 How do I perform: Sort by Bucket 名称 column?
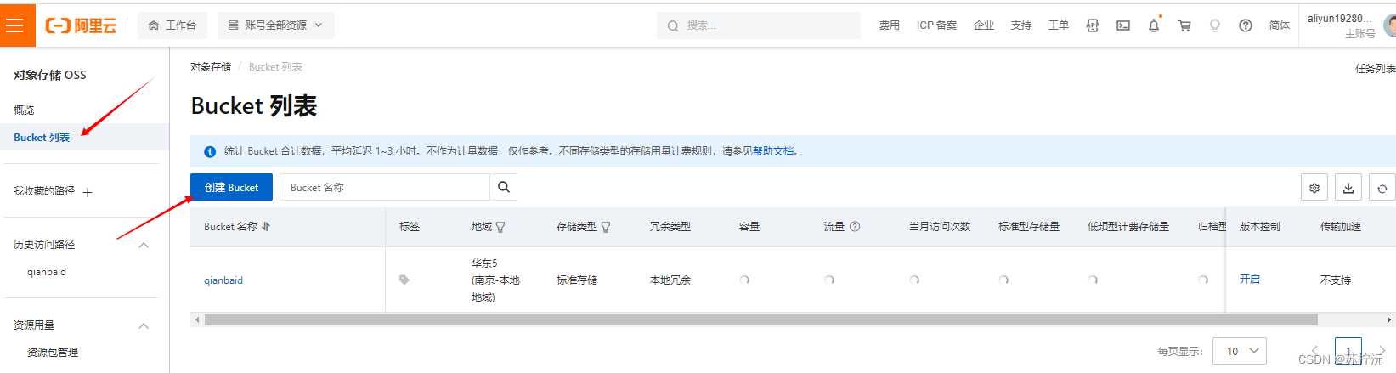tap(266, 227)
